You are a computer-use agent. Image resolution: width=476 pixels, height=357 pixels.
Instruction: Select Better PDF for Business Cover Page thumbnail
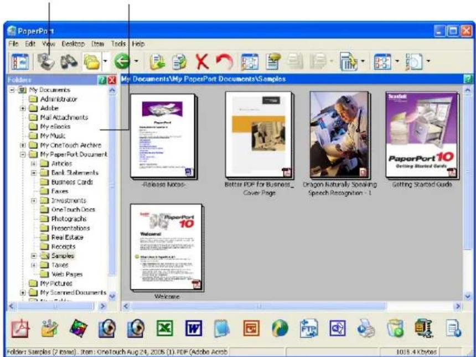point(260,135)
